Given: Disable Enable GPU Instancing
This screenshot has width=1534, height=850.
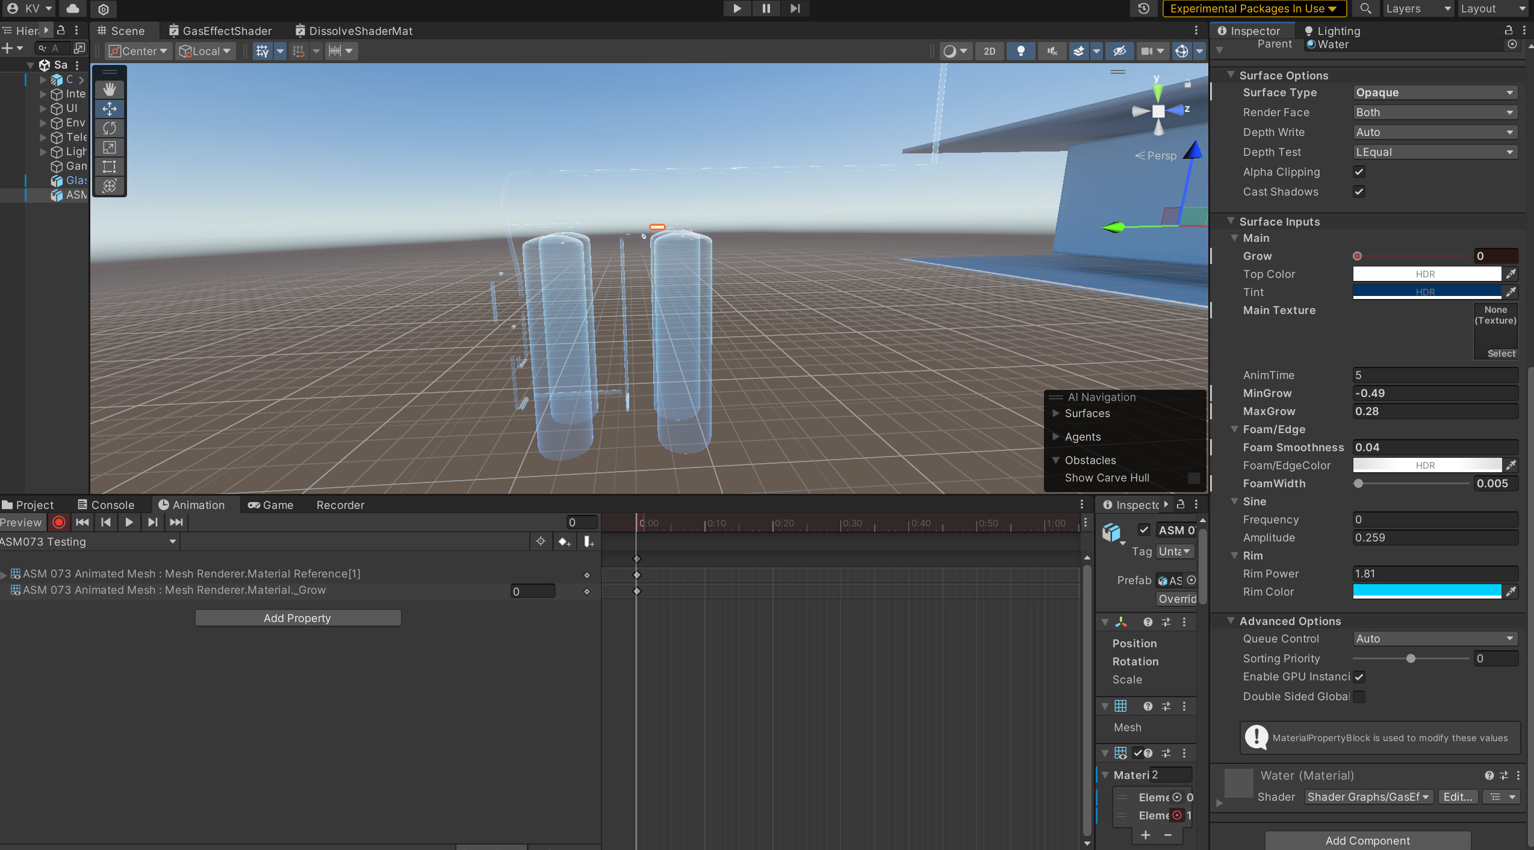Looking at the screenshot, I should 1359,677.
